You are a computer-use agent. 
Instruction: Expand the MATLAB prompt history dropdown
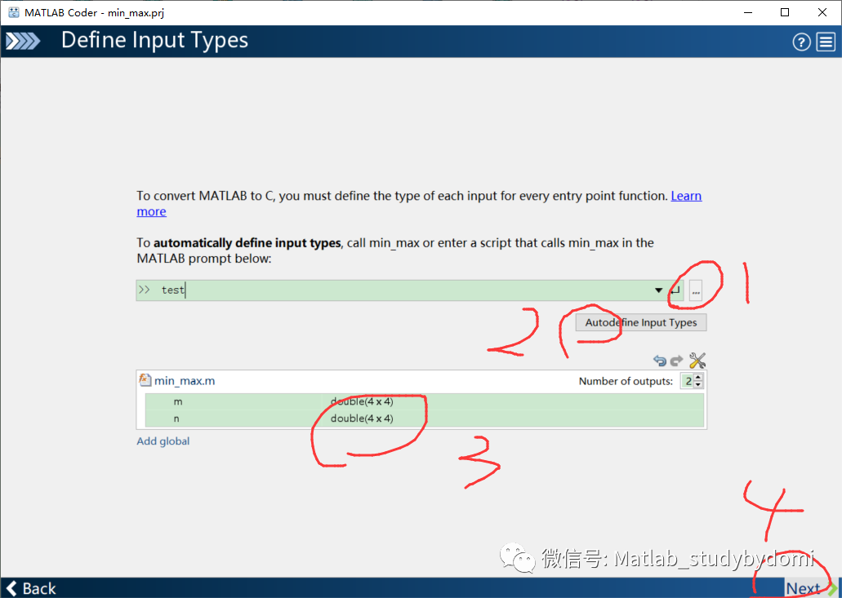(x=658, y=290)
